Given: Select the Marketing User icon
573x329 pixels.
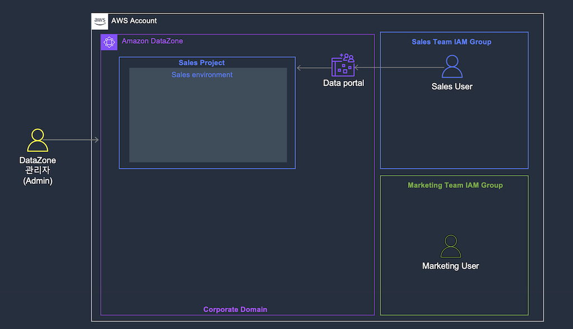Looking at the screenshot, I should pos(450,246).
